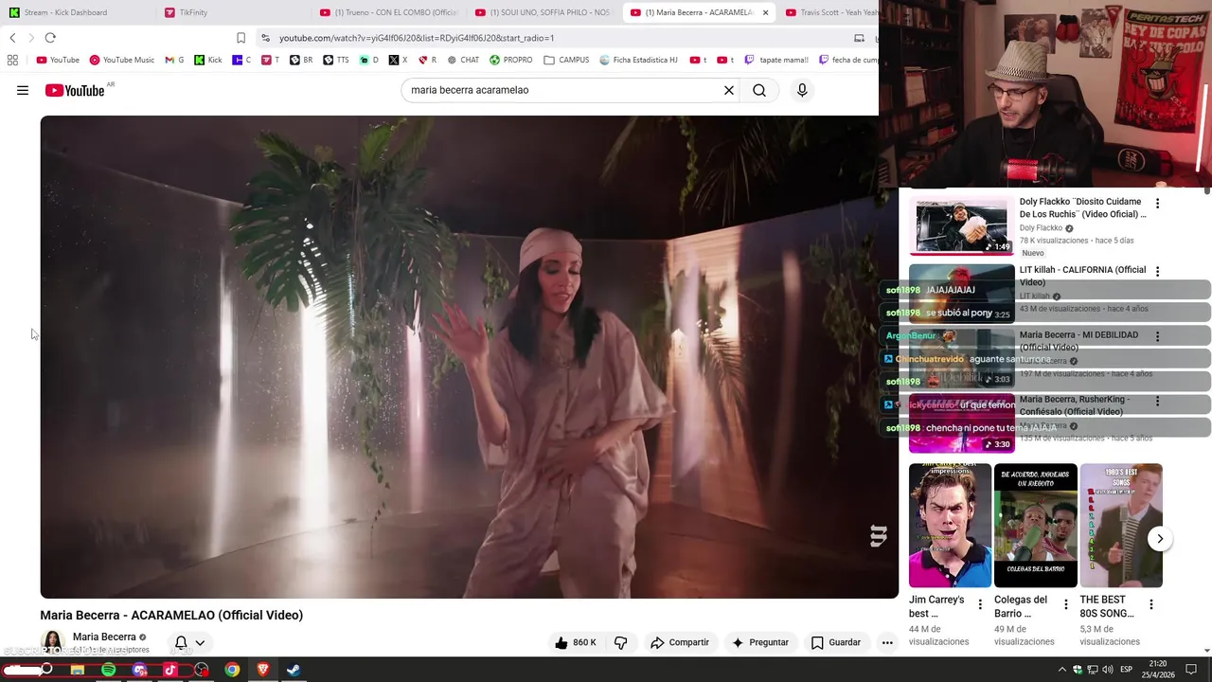Click page scrollbar down arrow
The image size is (1212, 682).
tap(1207, 651)
